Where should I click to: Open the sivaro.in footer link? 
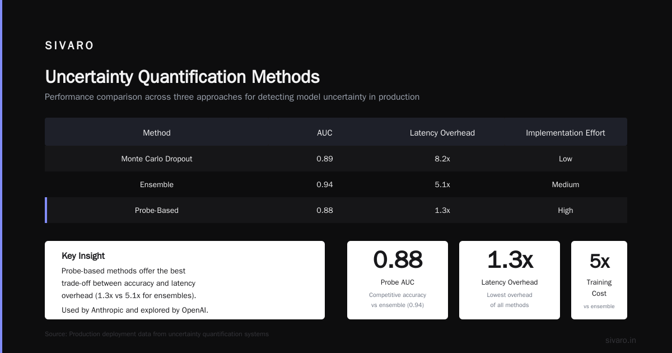pos(620,340)
